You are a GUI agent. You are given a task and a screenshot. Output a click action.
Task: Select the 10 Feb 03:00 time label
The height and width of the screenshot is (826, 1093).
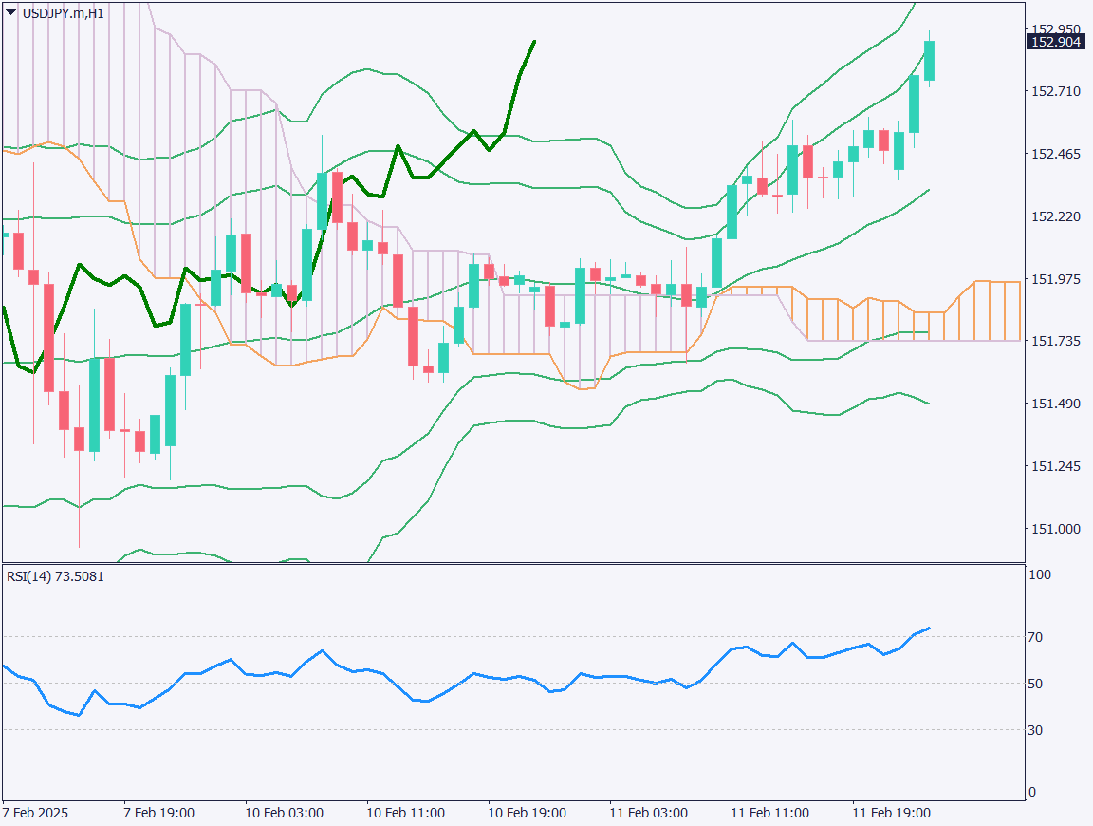[284, 814]
